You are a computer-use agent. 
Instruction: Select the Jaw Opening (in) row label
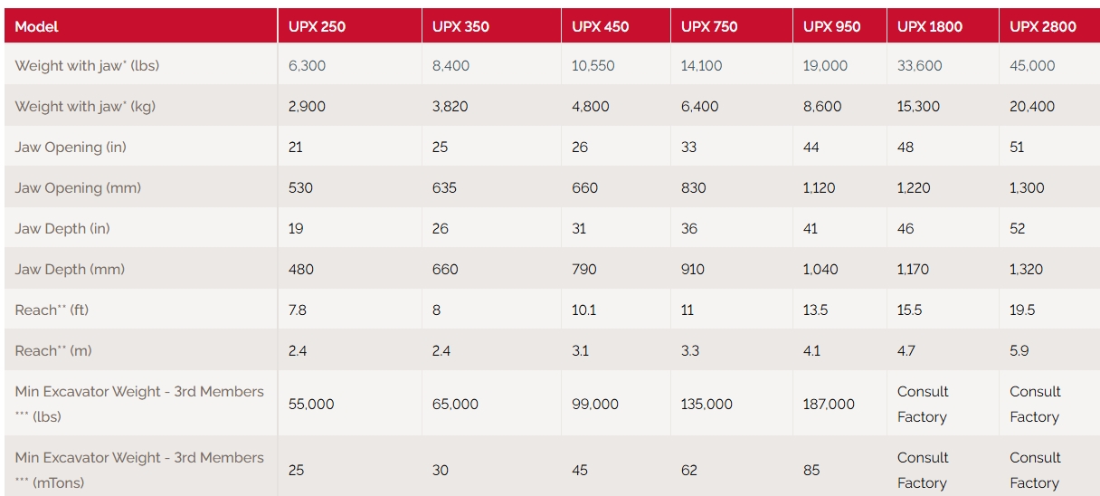click(71, 148)
